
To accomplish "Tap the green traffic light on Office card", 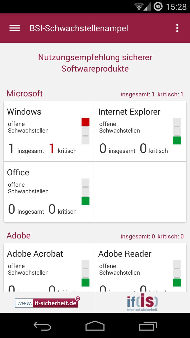I will click(x=85, y=201).
